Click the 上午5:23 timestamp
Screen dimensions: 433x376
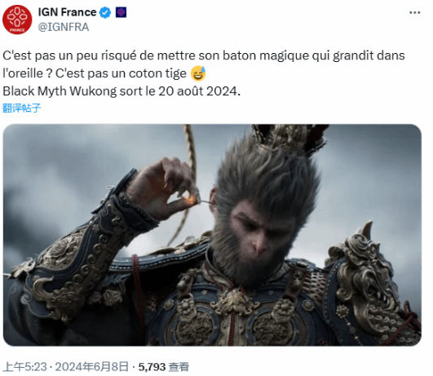pos(25,367)
